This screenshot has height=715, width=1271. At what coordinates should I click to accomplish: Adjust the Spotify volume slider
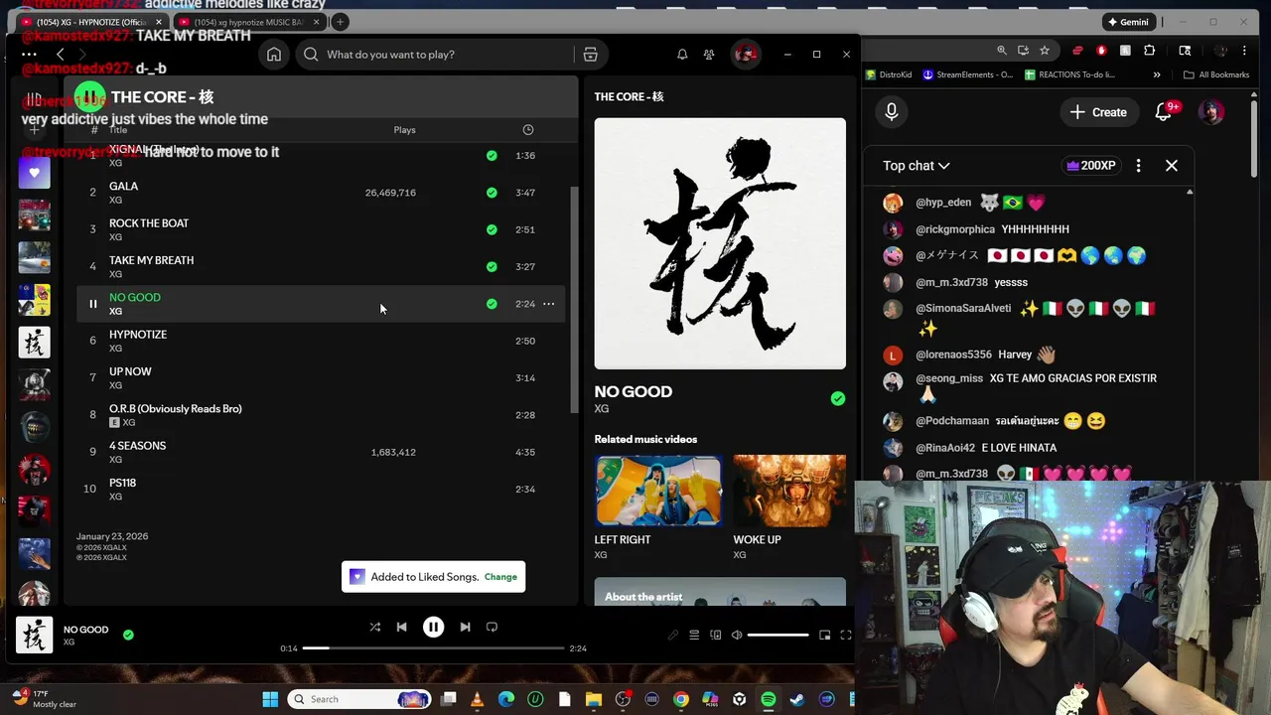[777, 635]
